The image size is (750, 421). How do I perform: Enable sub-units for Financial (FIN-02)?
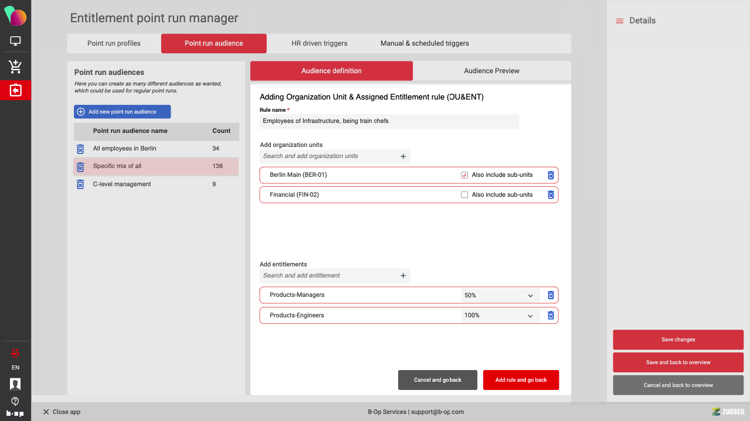(x=464, y=195)
